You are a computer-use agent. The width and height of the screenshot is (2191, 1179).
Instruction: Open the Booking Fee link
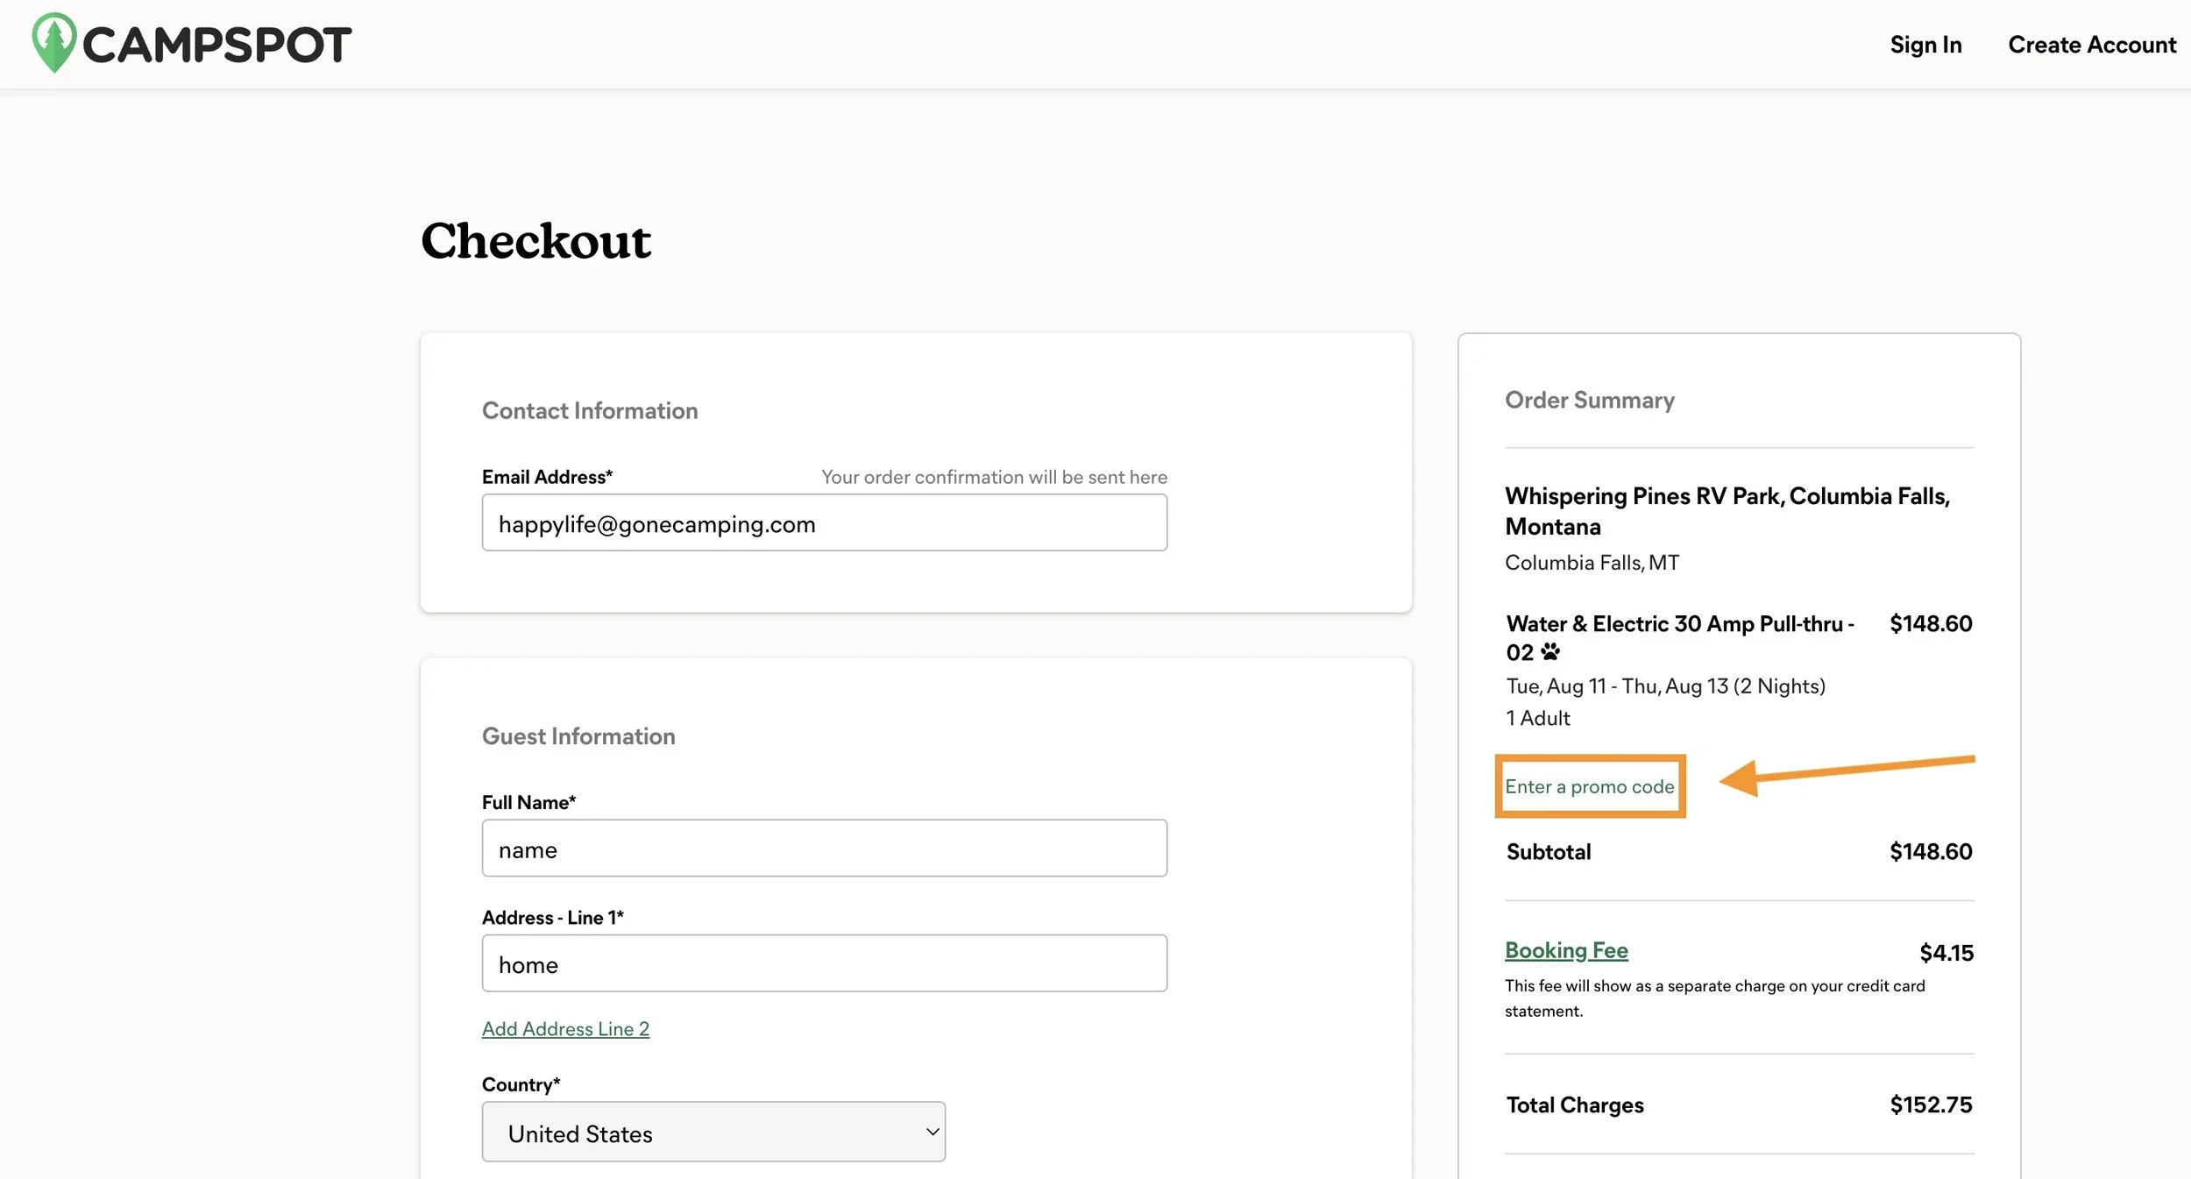coord(1566,950)
